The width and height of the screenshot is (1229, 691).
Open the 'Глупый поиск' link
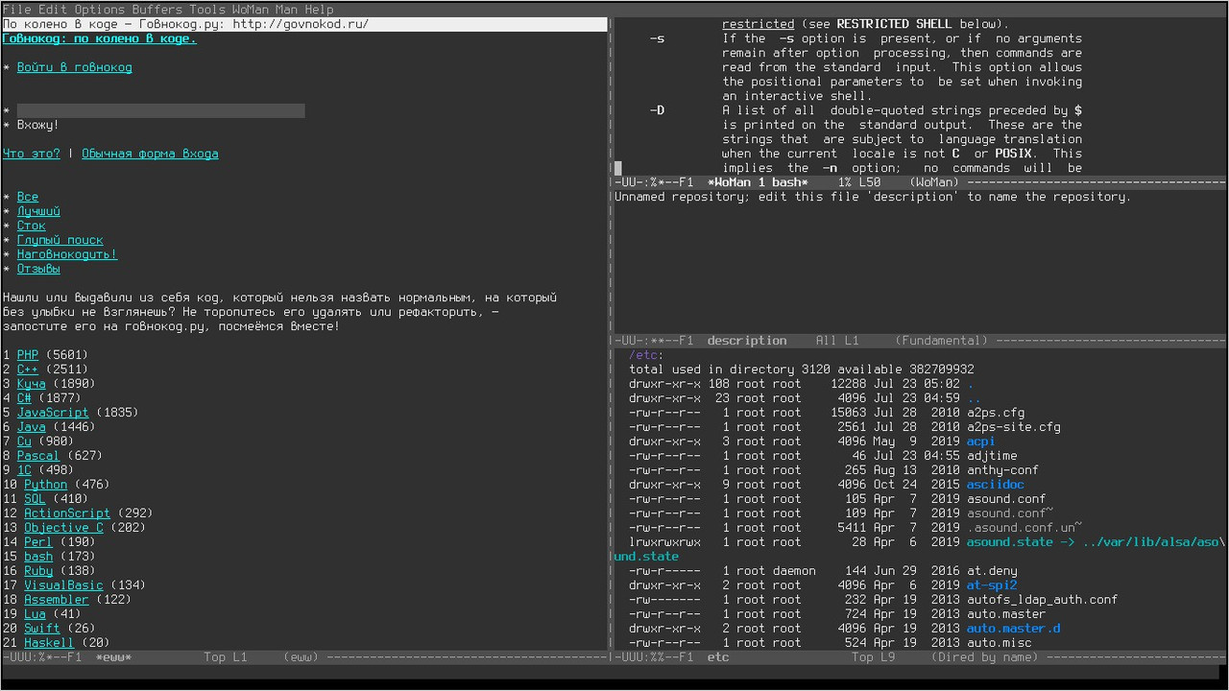pos(60,240)
